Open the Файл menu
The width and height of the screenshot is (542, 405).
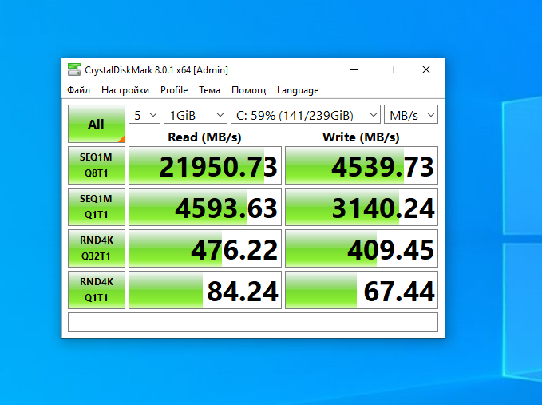click(78, 90)
